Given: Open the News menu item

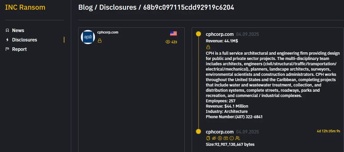Looking at the screenshot, I should click(x=18, y=30).
